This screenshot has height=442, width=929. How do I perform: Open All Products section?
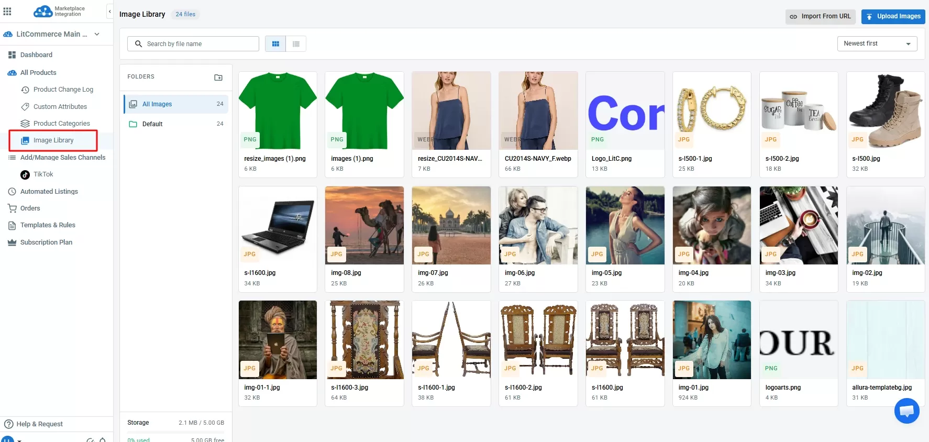[x=38, y=73]
